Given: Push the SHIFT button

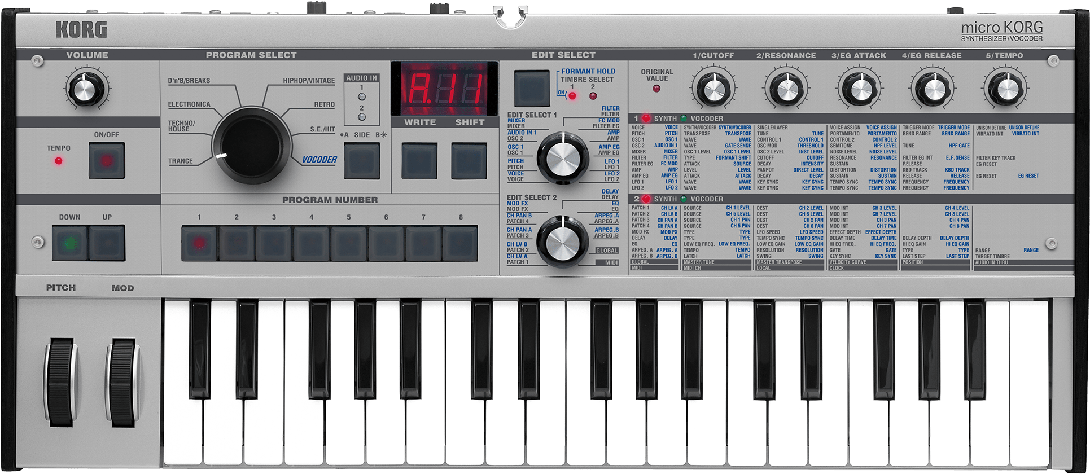Looking at the screenshot, I should [469, 161].
